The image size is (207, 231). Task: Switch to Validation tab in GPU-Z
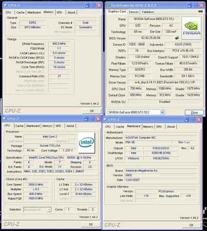pyautogui.click(x=147, y=12)
